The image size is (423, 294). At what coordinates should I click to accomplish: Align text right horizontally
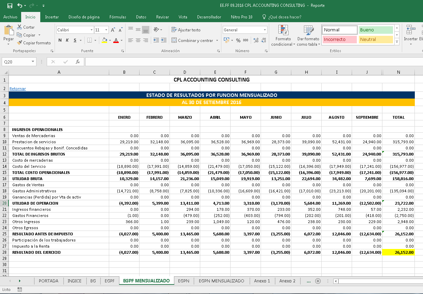coord(146,40)
